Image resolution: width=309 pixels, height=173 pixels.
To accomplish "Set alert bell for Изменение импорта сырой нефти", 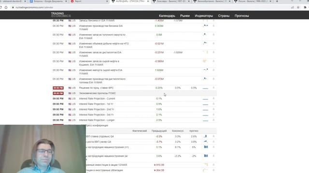I will [x=213, y=70].
